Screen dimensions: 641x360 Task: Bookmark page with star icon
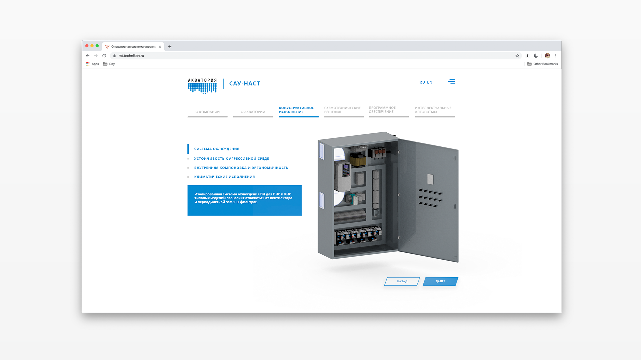tap(517, 56)
